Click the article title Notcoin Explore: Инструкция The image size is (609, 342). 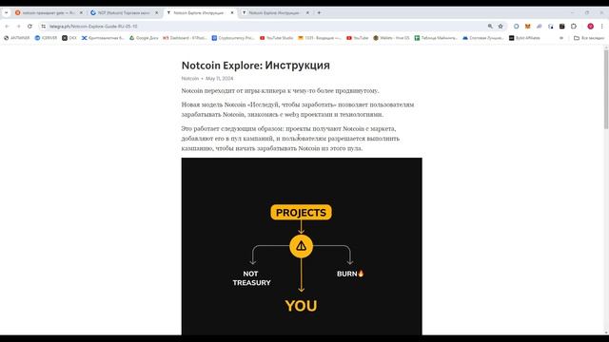click(x=256, y=66)
